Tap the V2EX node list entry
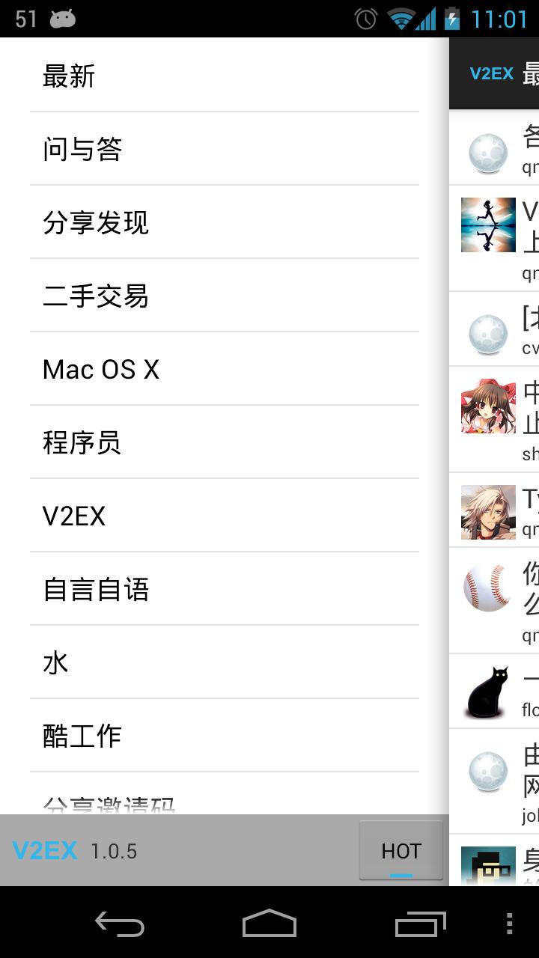The height and width of the screenshot is (958, 539). [x=225, y=516]
